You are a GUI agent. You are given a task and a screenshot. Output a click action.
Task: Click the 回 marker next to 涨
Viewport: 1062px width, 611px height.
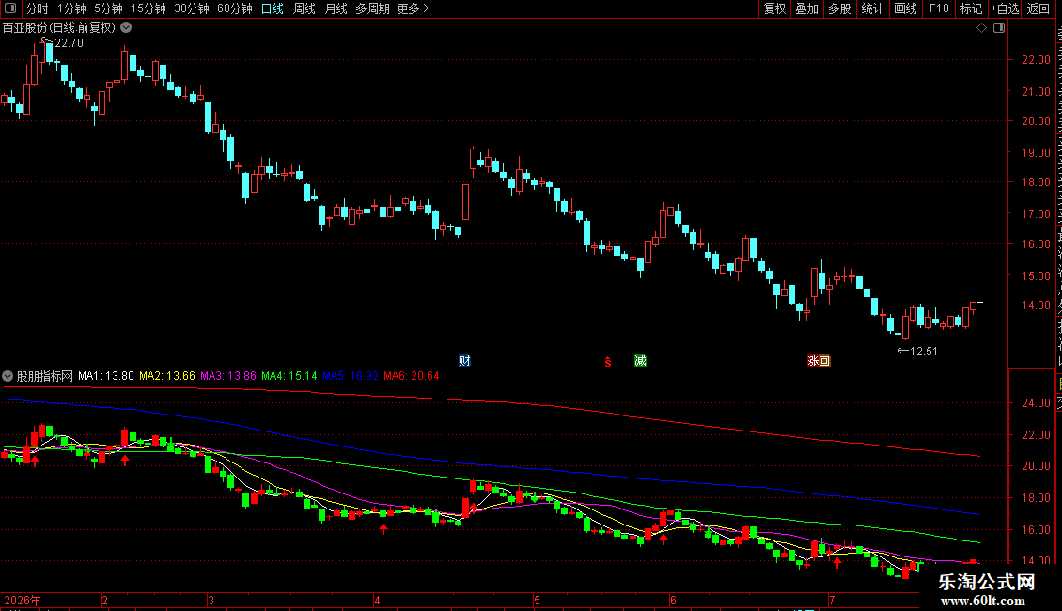[x=824, y=361]
